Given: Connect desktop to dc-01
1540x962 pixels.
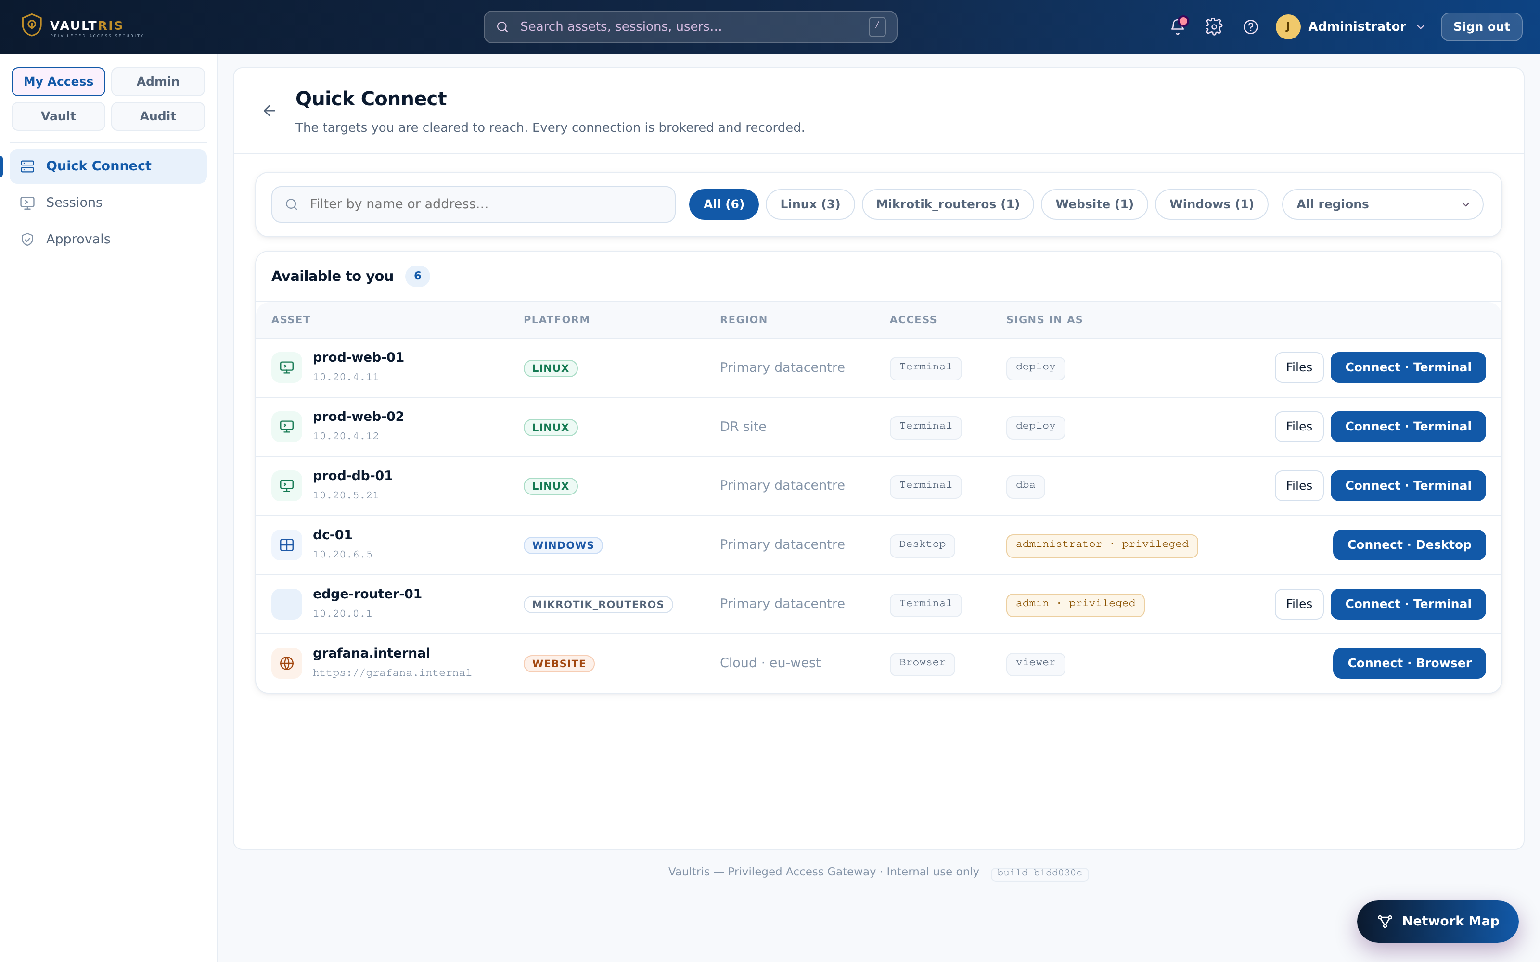Looking at the screenshot, I should pos(1410,545).
